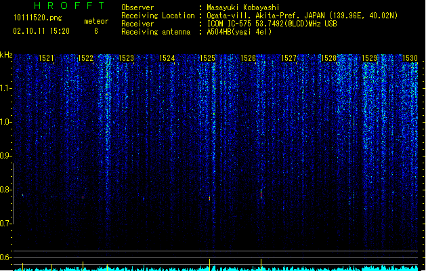Click the 1523 time marker
The image size is (426, 271).
click(127, 58)
